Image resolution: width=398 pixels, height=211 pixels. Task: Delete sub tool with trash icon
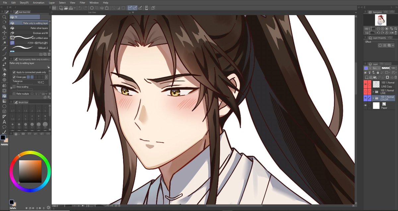(x=49, y=54)
